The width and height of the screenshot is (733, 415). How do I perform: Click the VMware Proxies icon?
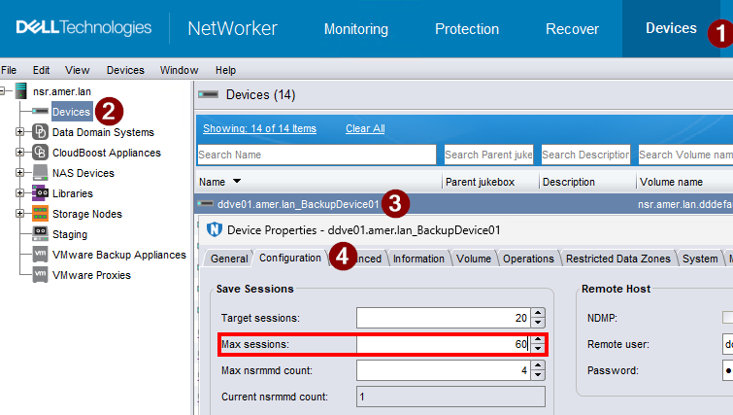click(40, 275)
